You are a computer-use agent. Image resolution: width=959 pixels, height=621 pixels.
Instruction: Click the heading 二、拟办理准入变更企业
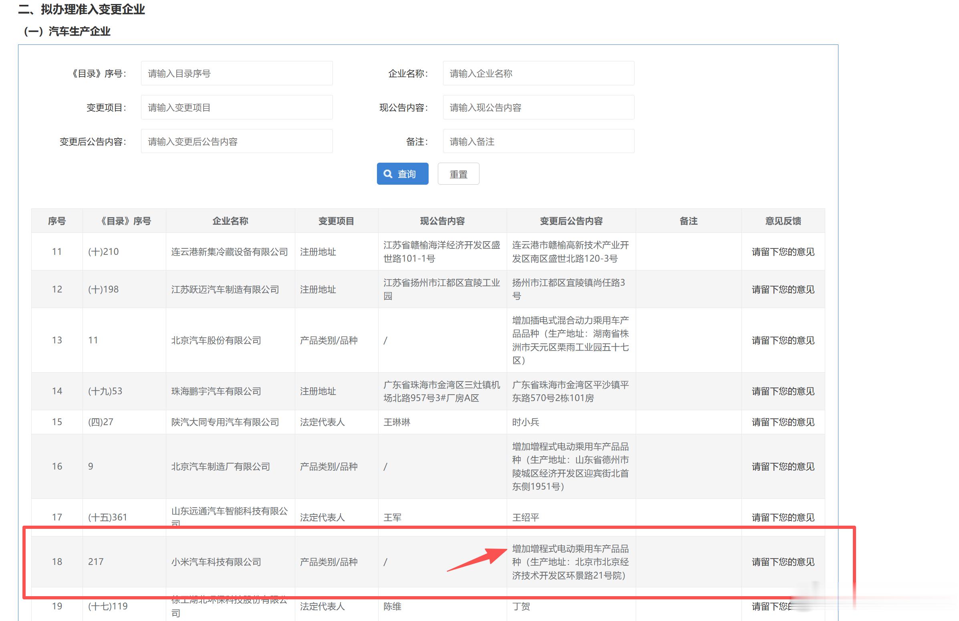click(81, 9)
